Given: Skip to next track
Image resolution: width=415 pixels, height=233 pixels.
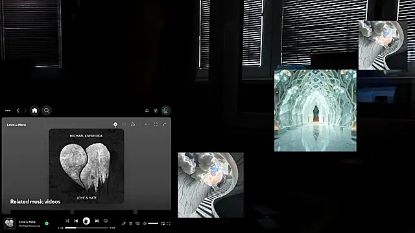Looking at the screenshot, I should point(97,221).
